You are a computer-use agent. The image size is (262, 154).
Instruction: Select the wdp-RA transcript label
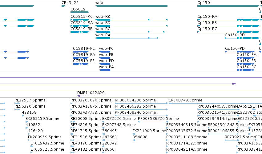coord(103,35)
